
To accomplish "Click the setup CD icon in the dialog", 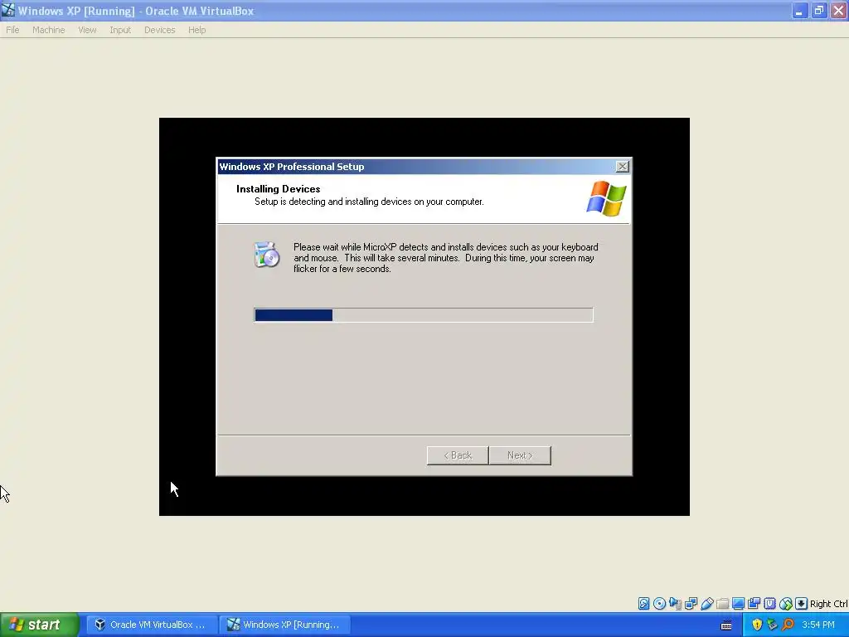I will [267, 255].
